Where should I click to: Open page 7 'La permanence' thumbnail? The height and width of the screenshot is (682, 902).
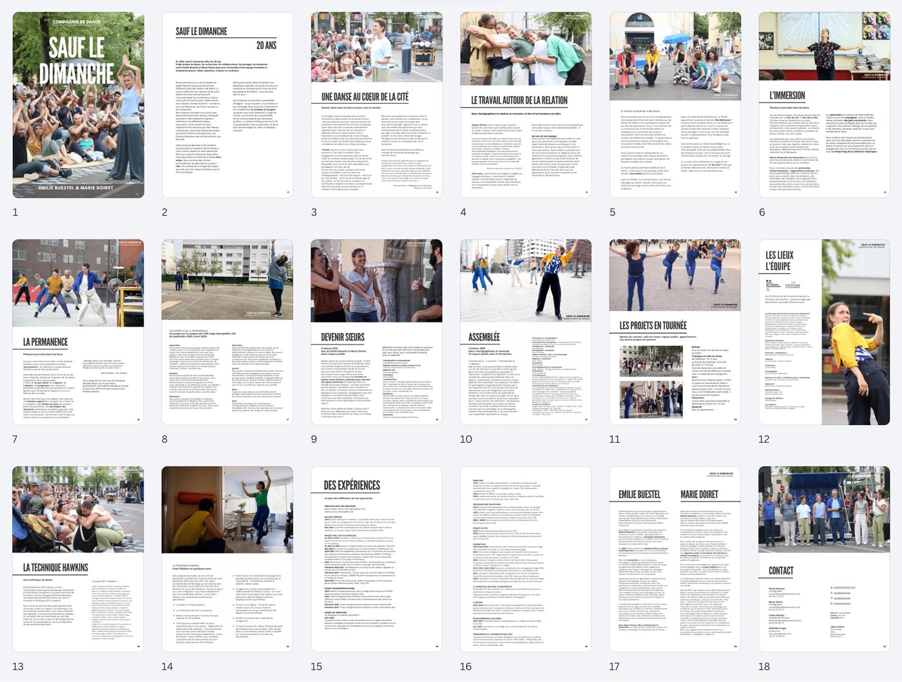(x=78, y=332)
